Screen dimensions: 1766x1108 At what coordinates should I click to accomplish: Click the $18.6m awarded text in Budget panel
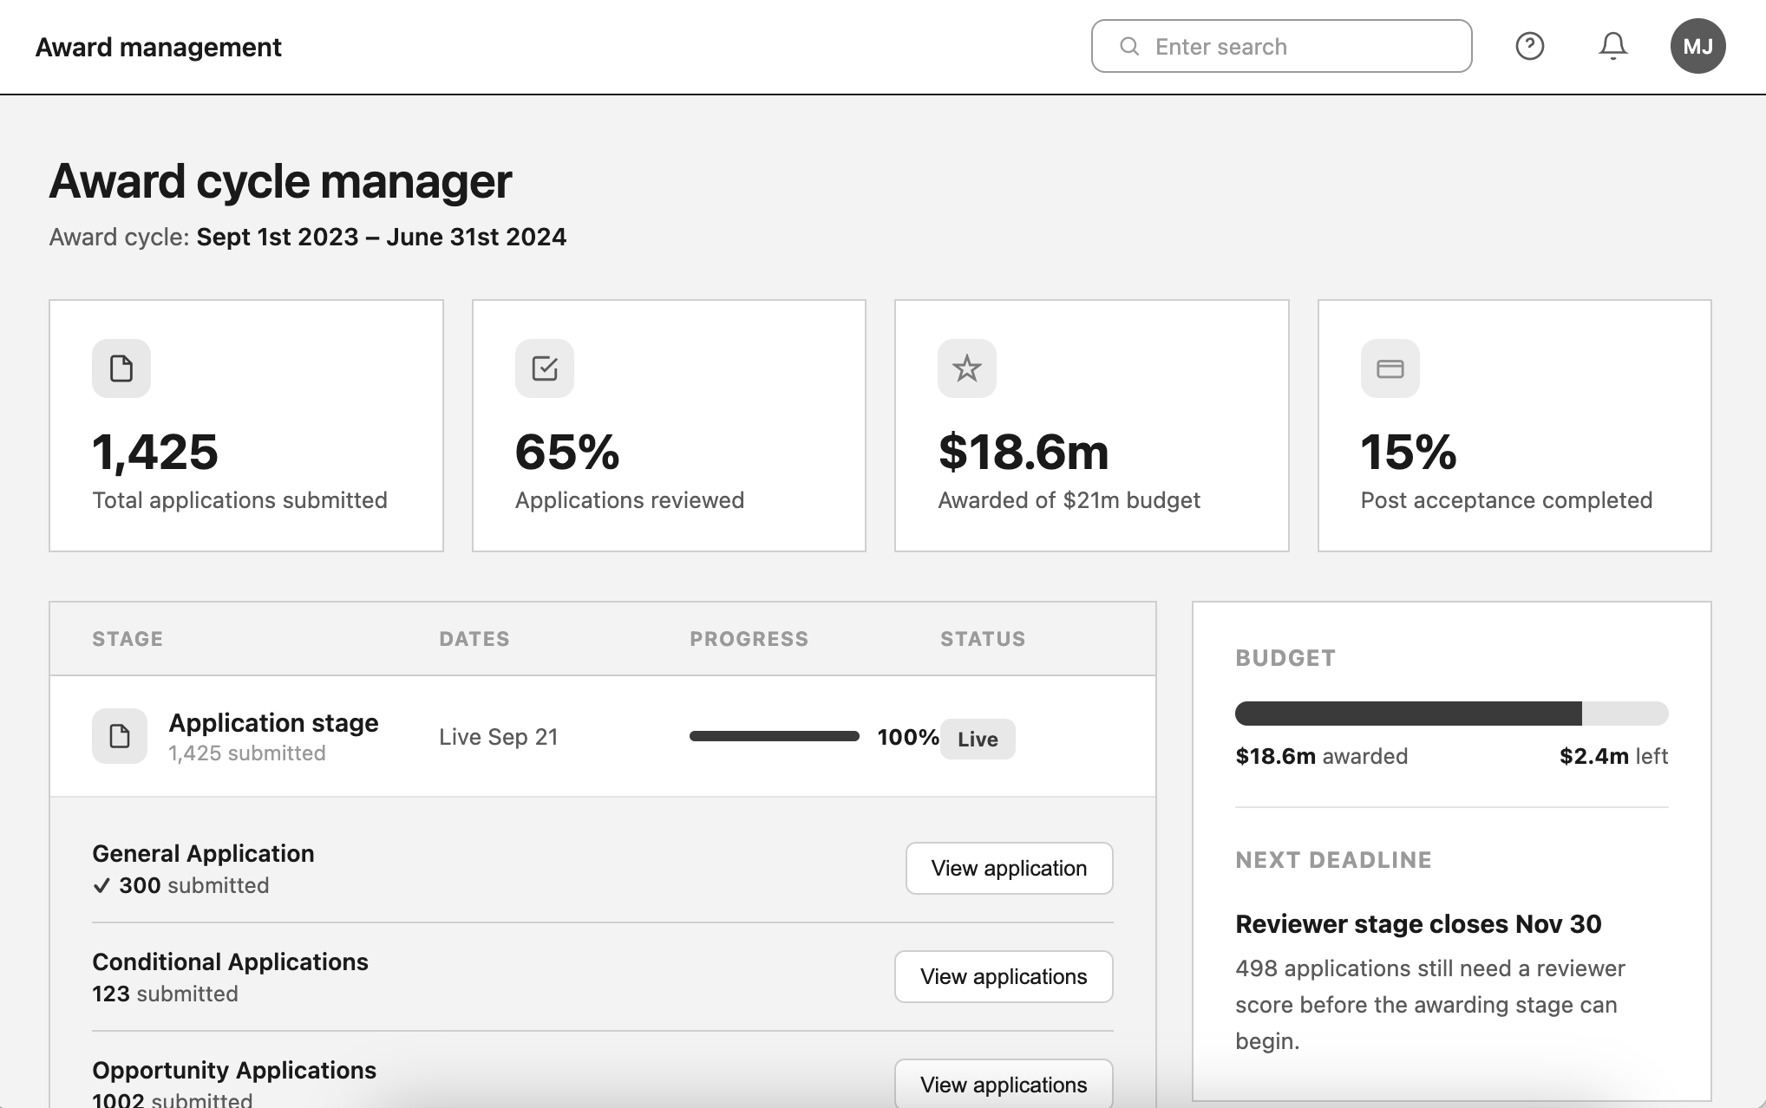1321,756
